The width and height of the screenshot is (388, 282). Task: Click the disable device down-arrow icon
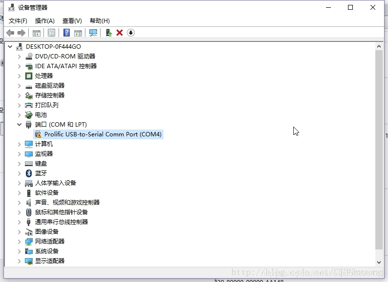[131, 33]
